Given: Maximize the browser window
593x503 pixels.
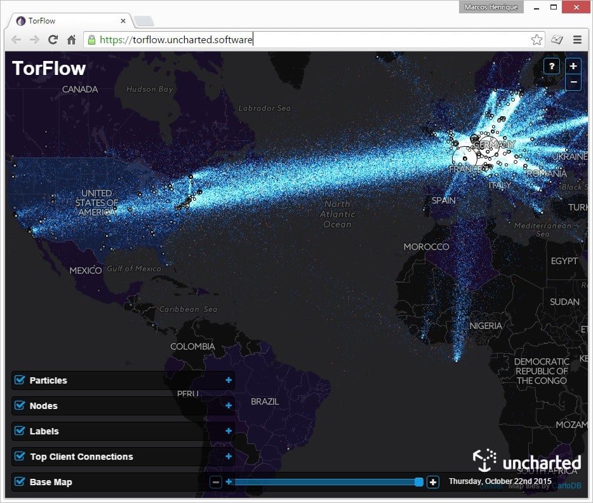Looking at the screenshot, I should point(553,7).
